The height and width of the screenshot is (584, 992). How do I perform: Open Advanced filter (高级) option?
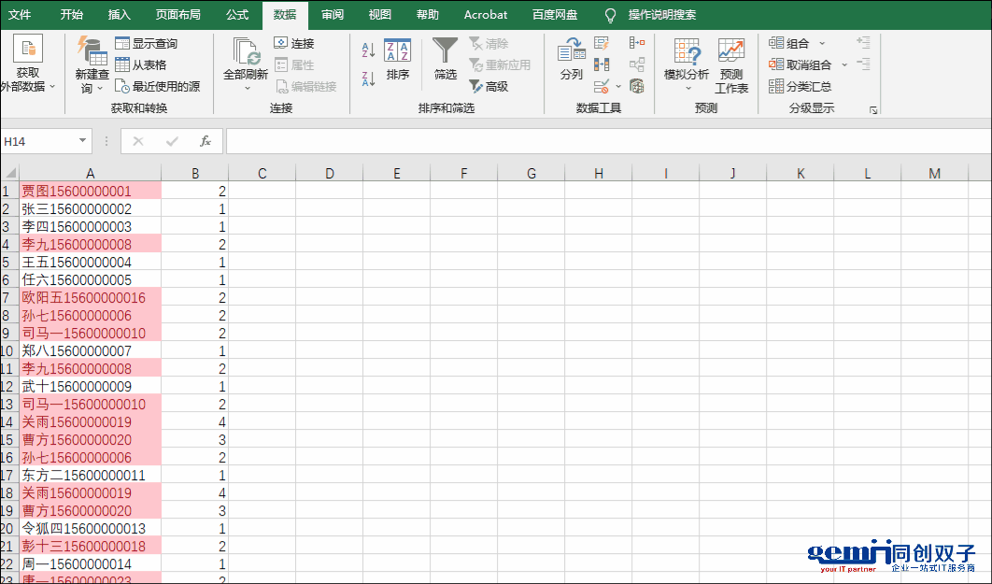489,87
